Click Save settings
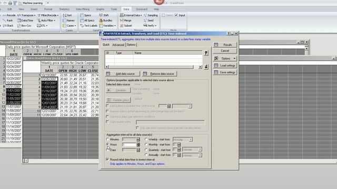Image resolution: width=337 pixels, height=189 pixels. click(225, 72)
